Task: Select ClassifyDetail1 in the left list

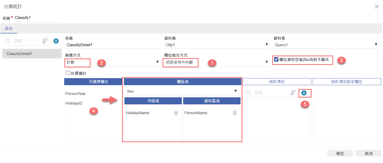Action: (32, 54)
